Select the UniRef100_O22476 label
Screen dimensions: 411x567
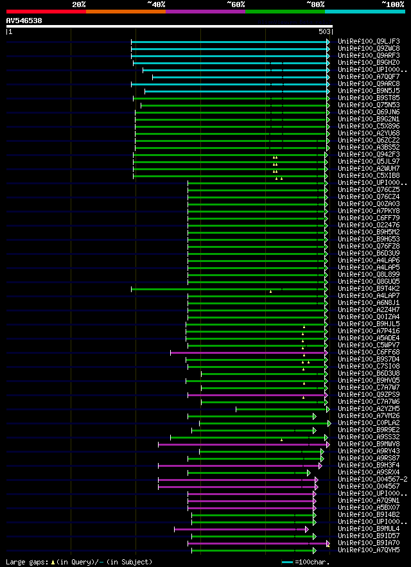tap(369, 225)
